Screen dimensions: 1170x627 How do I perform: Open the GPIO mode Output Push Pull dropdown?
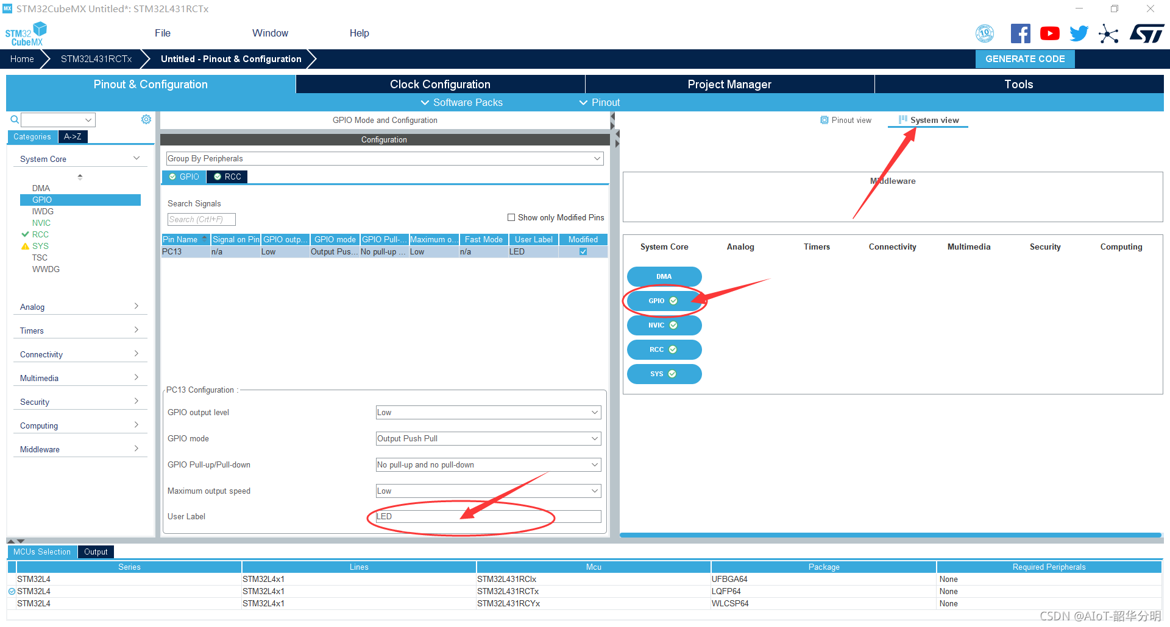(488, 438)
